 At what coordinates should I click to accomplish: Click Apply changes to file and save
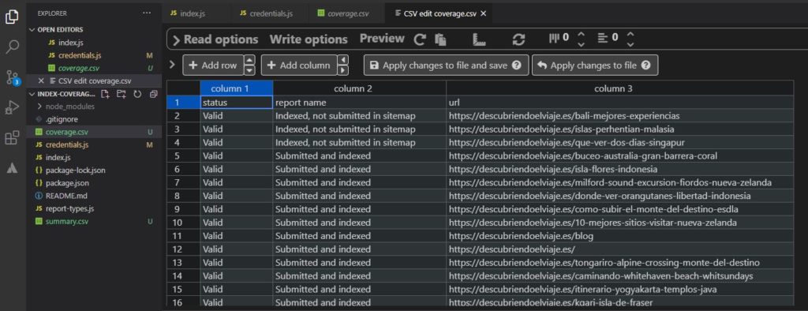[x=446, y=66]
